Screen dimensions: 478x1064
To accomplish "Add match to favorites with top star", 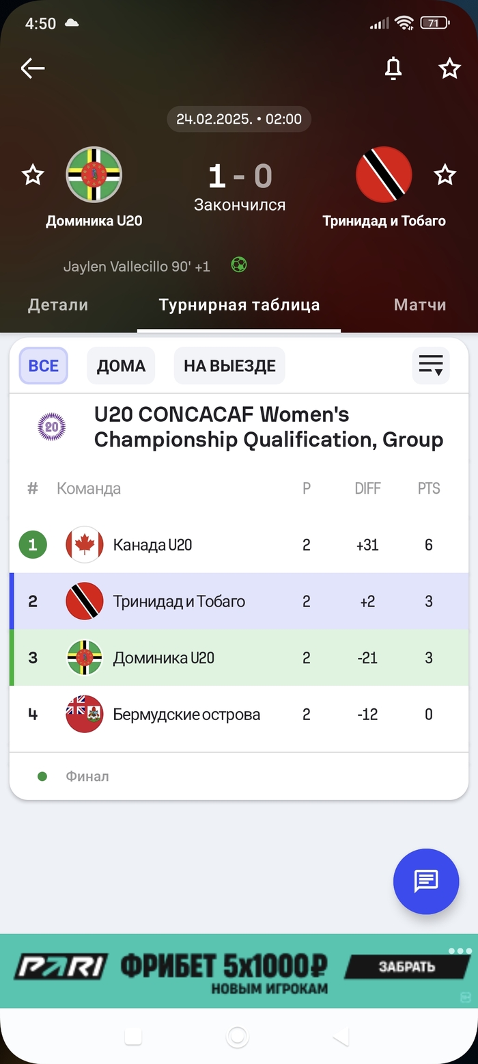I will pyautogui.click(x=449, y=68).
